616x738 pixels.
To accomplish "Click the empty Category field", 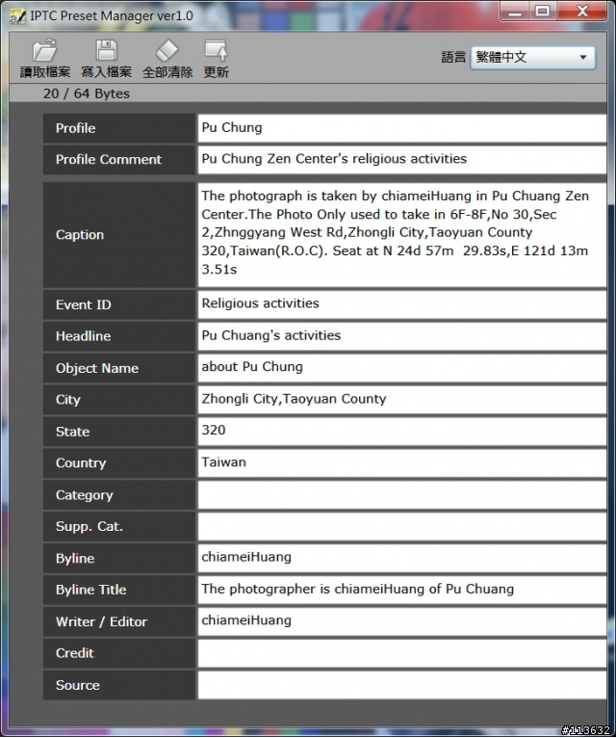I will click(x=402, y=494).
